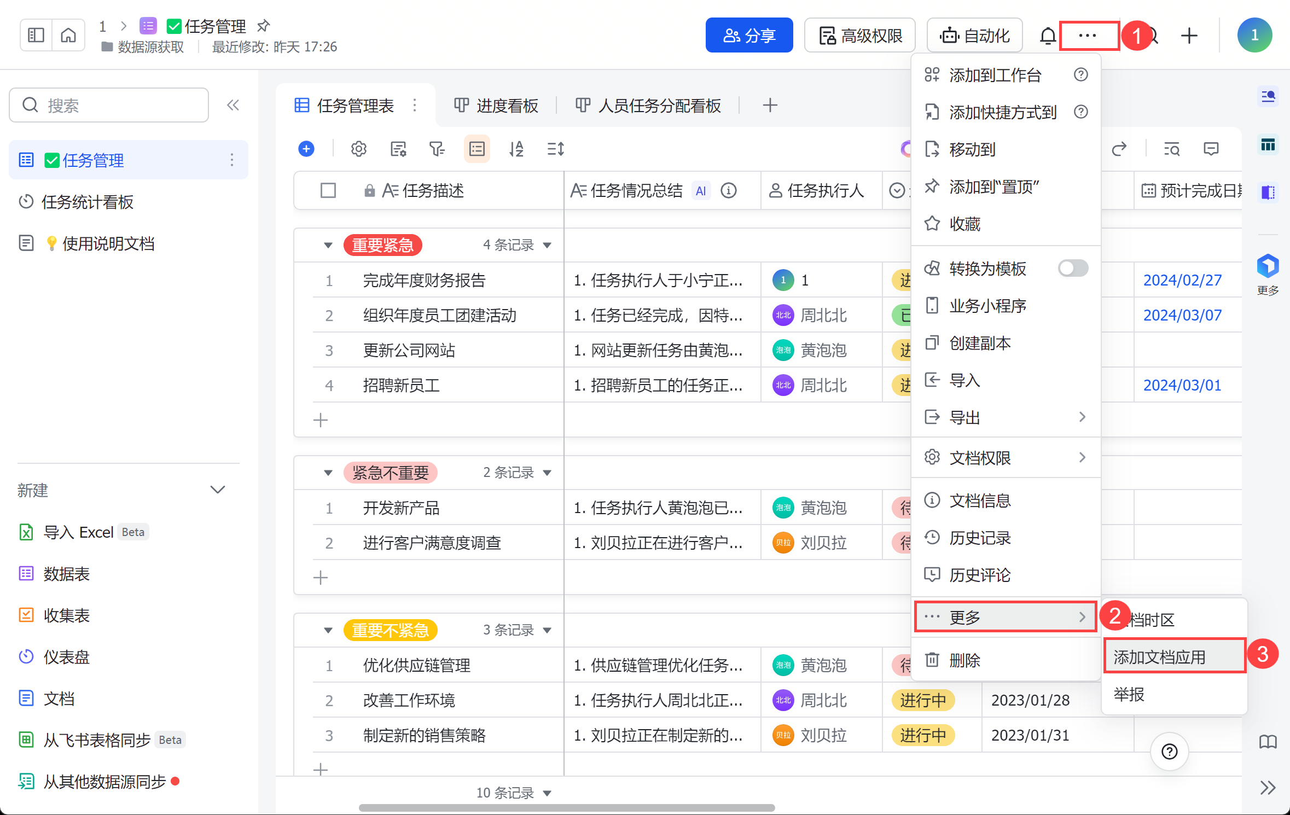
Task: Open view settings gear icon
Action: pyautogui.click(x=359, y=149)
